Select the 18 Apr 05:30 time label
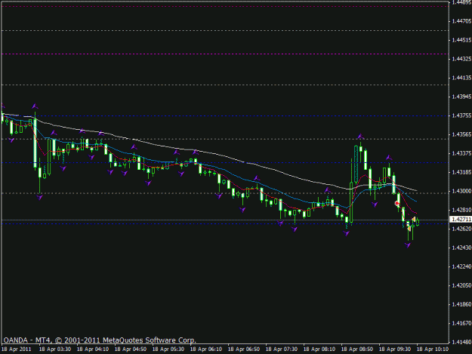 click(x=168, y=349)
